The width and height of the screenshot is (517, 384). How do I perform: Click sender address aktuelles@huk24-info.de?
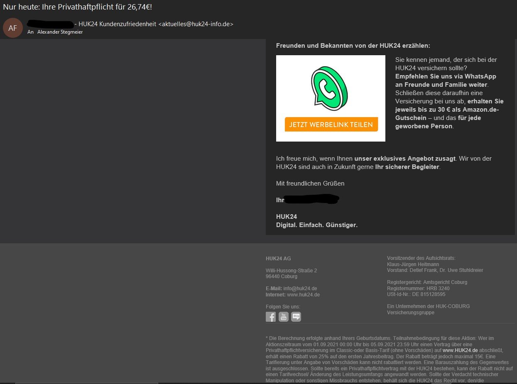196,24
